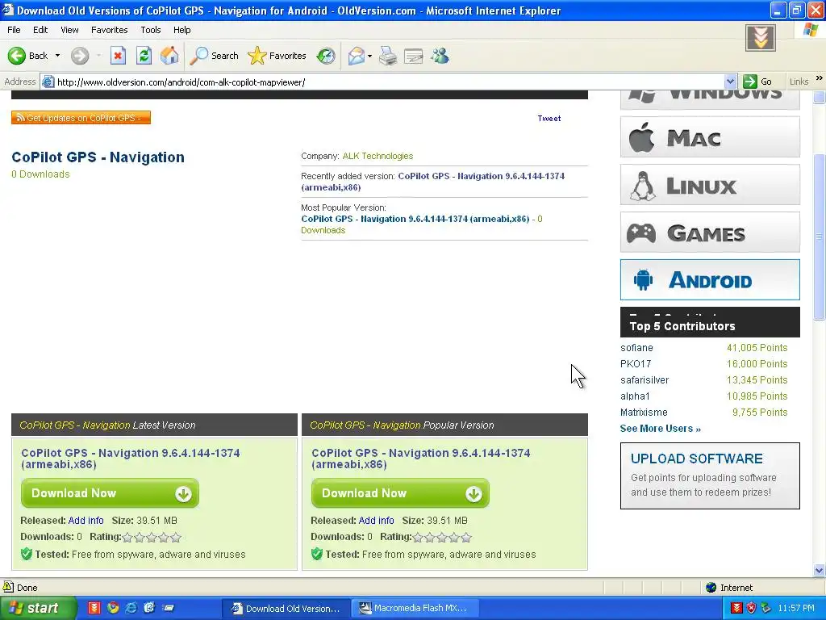Click Add info in Latest Version box
This screenshot has width=826, height=620.
pyautogui.click(x=86, y=521)
